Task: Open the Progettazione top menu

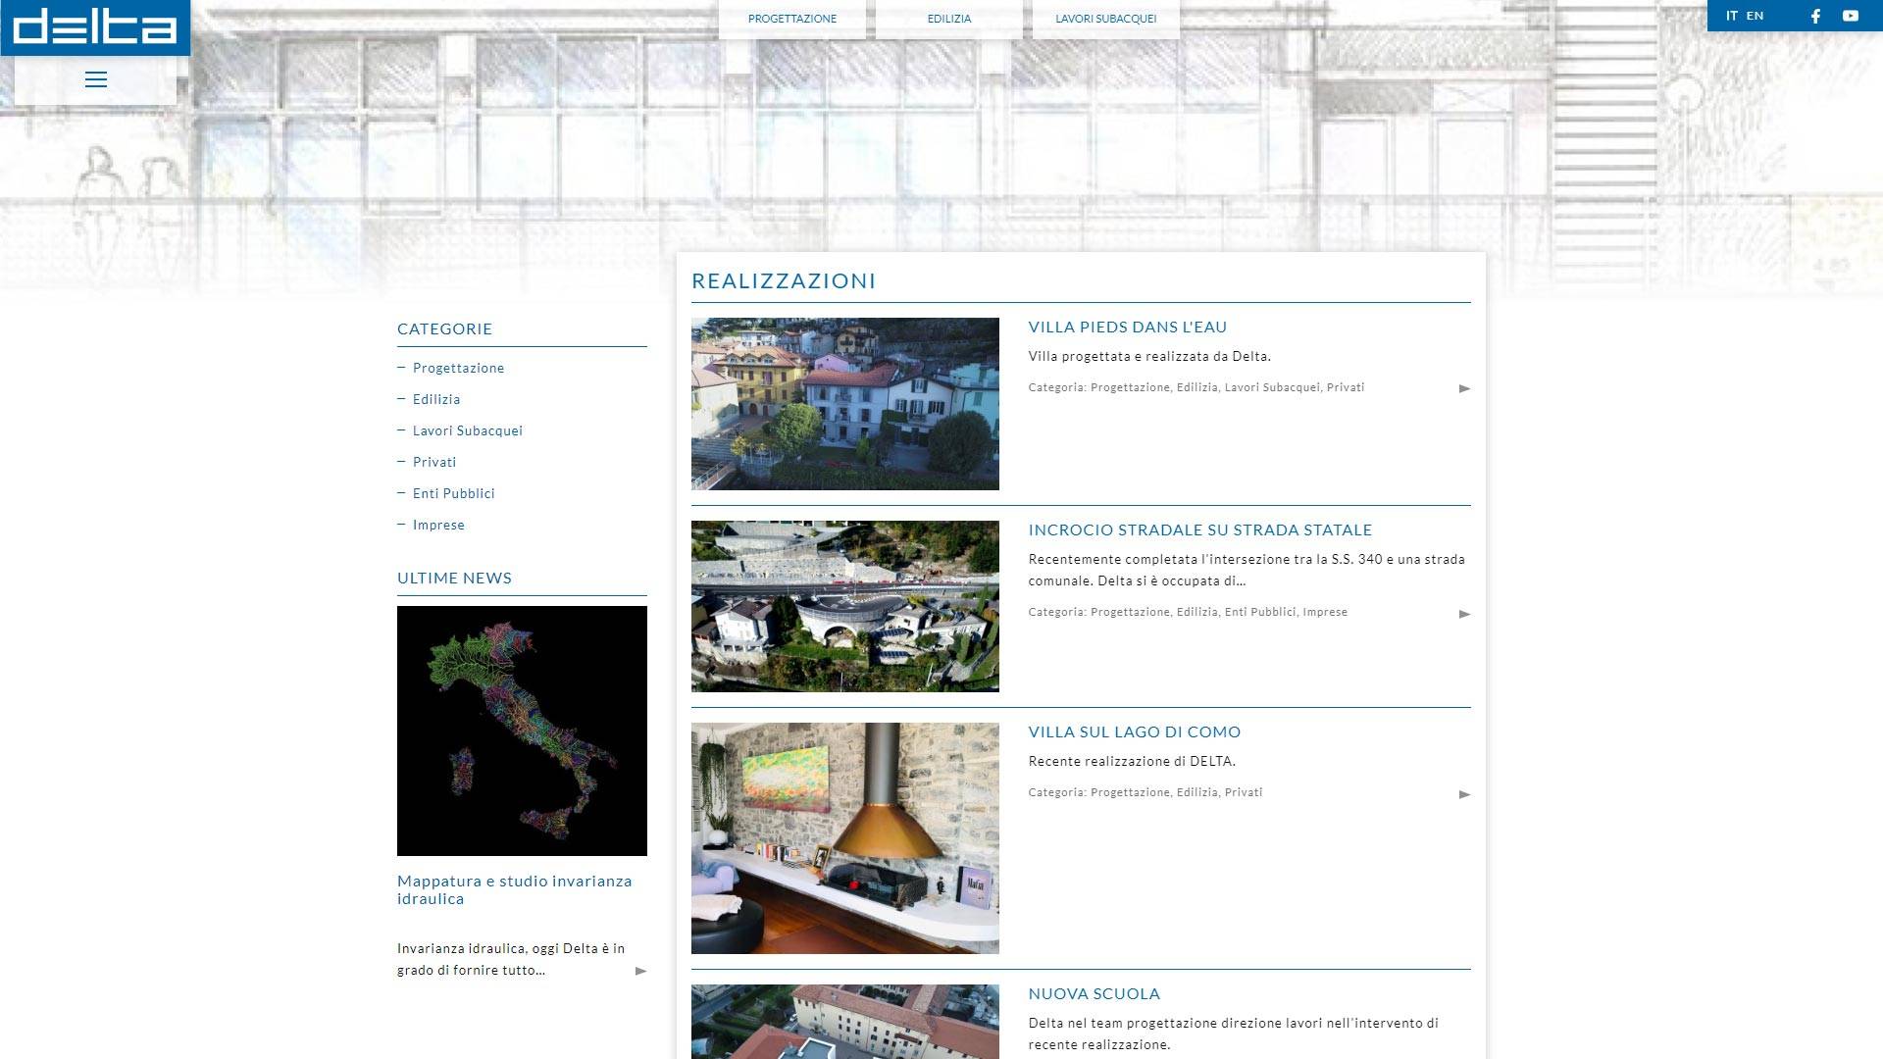Action: coord(792,19)
